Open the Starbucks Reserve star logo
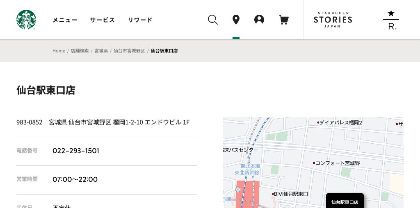The image size is (420, 208). tap(391, 20)
